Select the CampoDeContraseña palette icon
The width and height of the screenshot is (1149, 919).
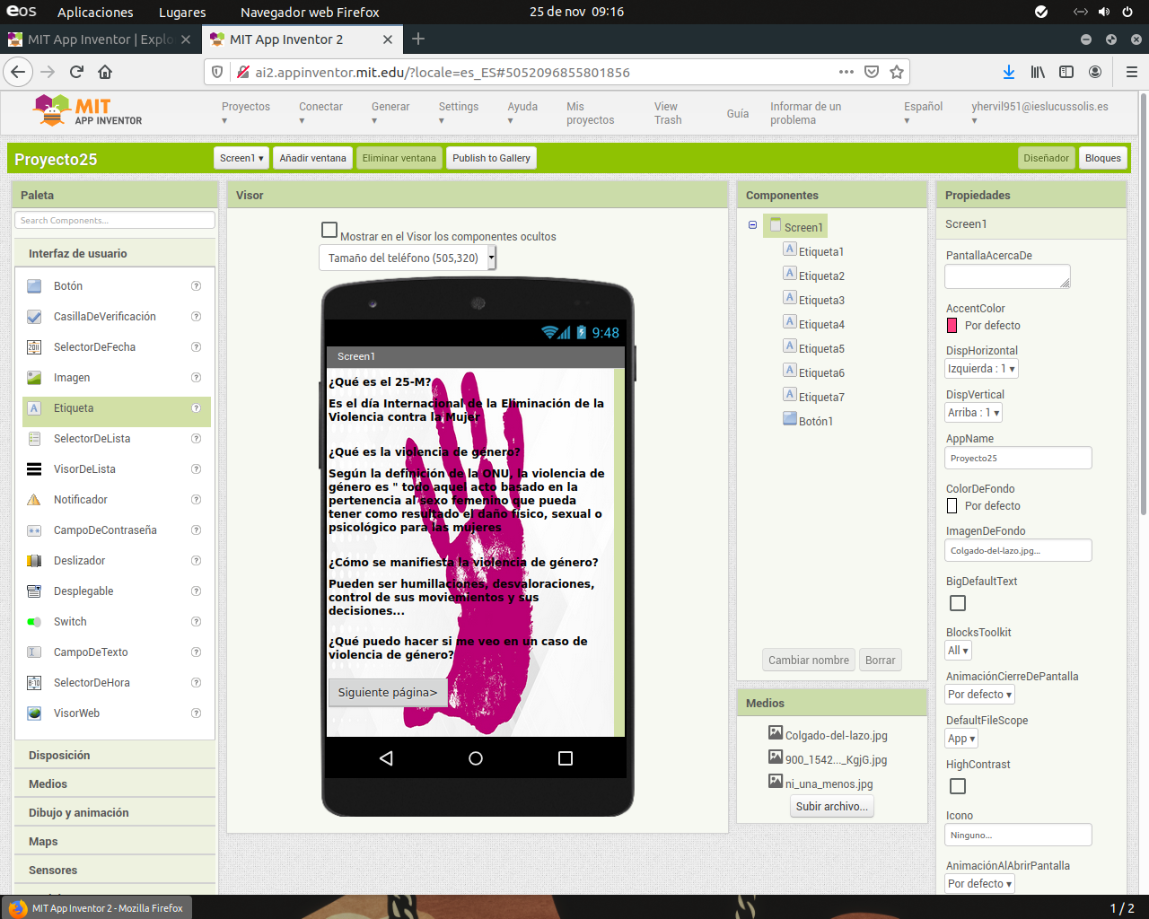point(34,530)
